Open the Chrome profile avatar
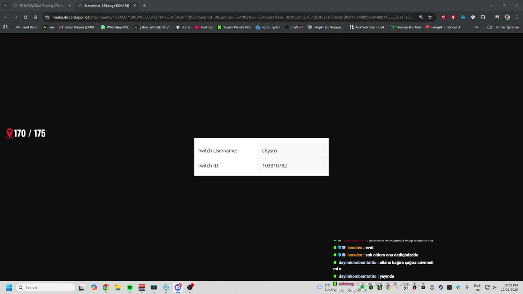Image resolution: width=523 pixels, height=294 pixels. 507,17
